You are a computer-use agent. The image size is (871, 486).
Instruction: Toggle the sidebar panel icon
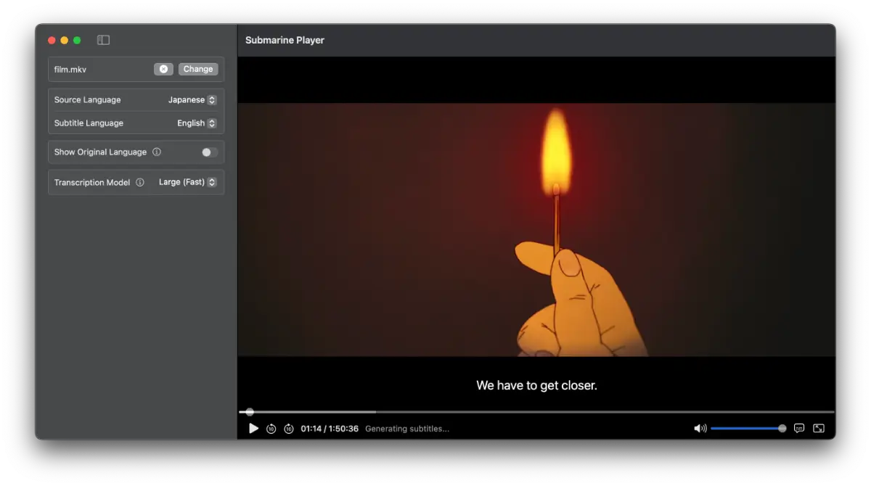coord(103,41)
